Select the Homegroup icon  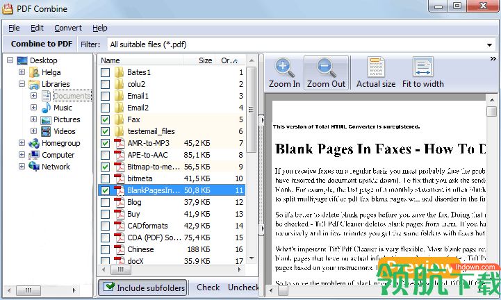34,143
